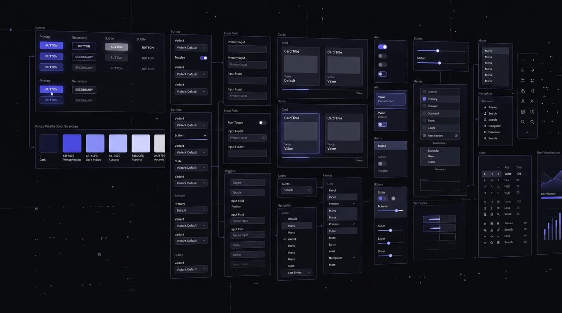Screen dimensions: 562x313
Task: Open the Text Styles dropdown in the Navigation menu
Action: 296,272
